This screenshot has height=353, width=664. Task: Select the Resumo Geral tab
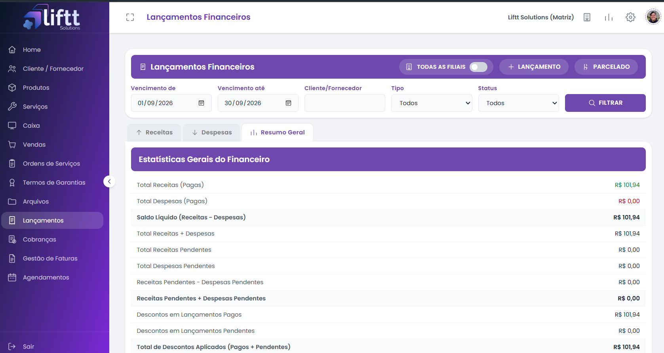click(x=277, y=132)
